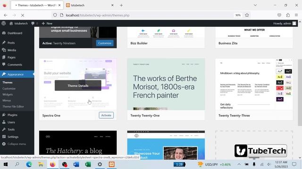Open XAMPP icon on taskbar
The image size is (302, 169).
point(111,164)
